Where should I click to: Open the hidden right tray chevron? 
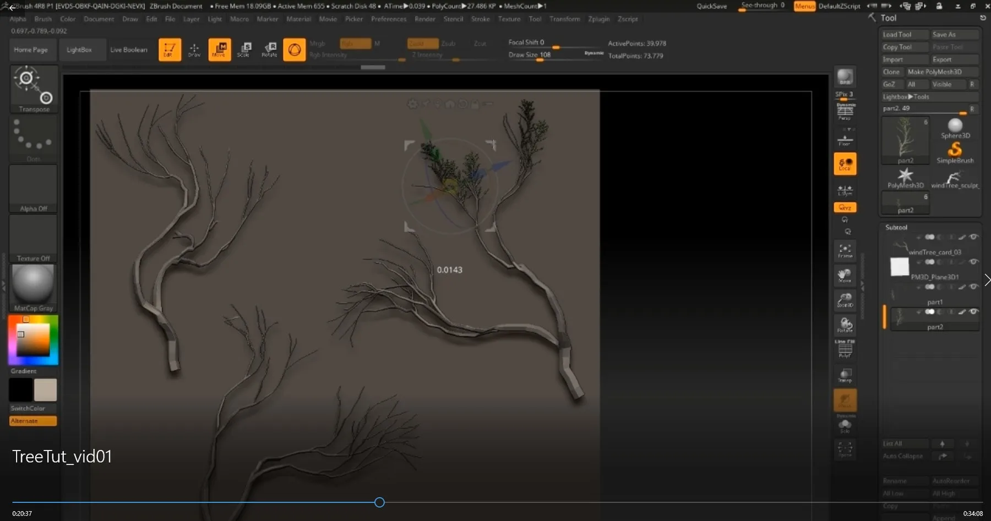click(987, 280)
